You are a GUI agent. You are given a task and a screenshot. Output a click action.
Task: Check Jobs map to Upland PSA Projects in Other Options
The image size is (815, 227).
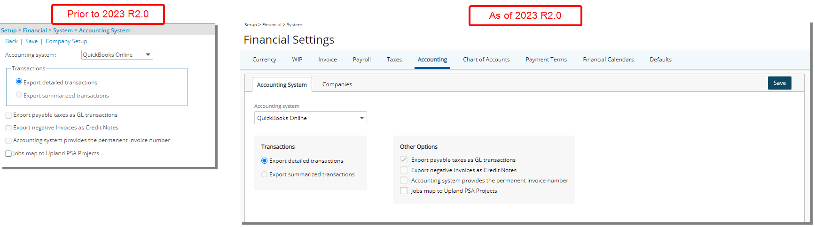tap(404, 191)
